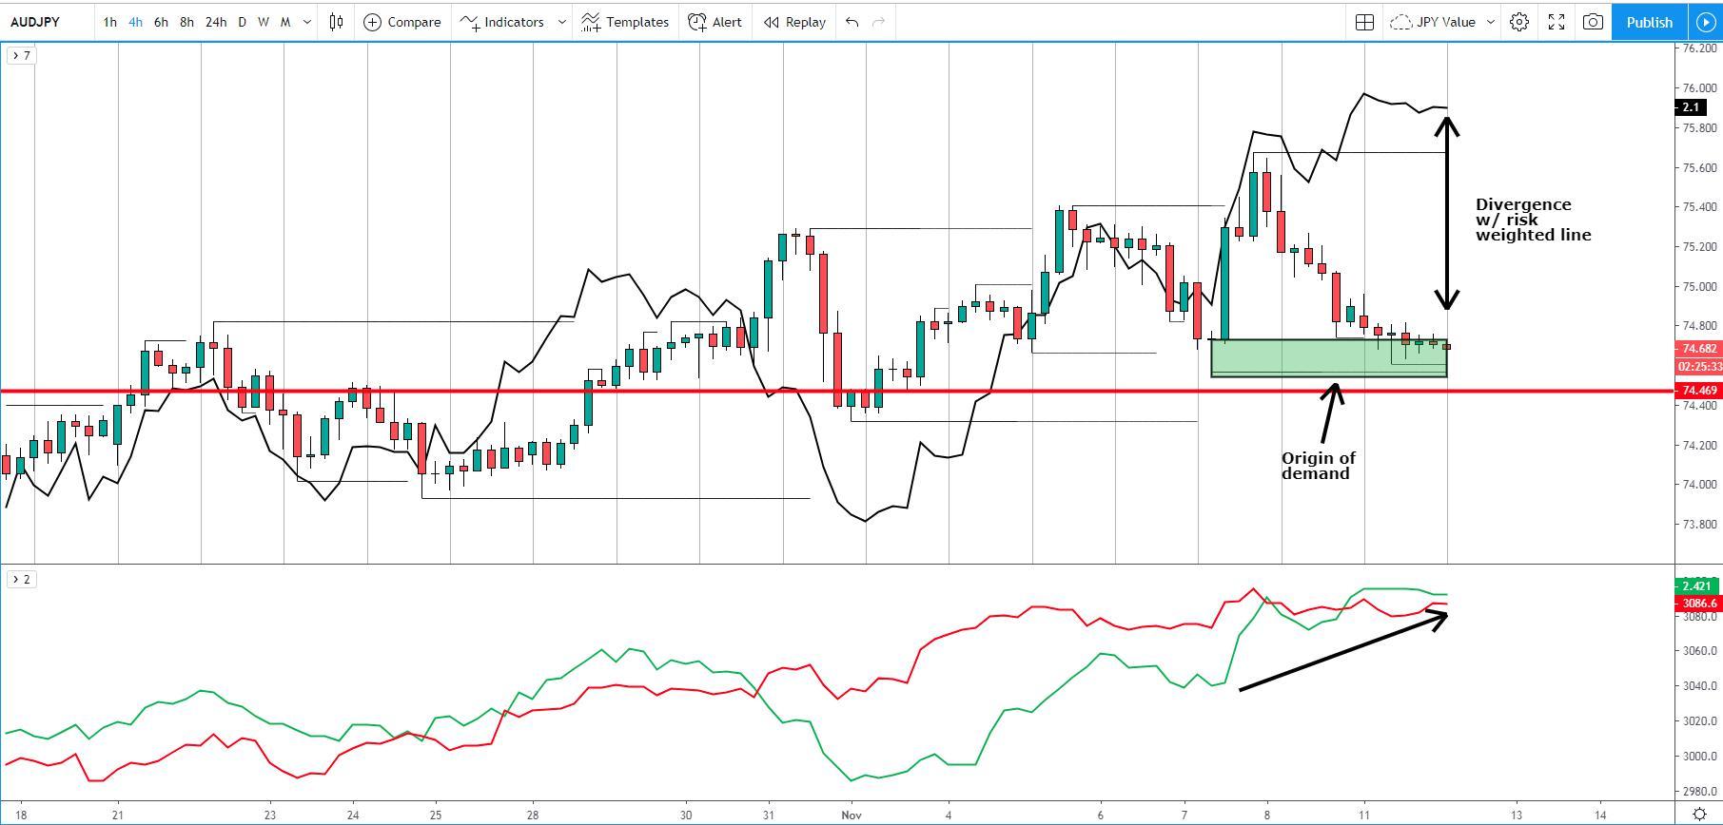1723x825 pixels.
Task: Select the 6h timeframe
Action: click(161, 22)
